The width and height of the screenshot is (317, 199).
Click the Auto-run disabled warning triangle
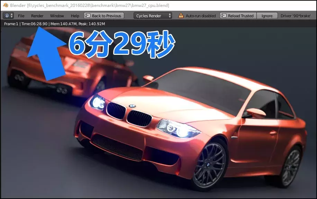coord(180,15)
